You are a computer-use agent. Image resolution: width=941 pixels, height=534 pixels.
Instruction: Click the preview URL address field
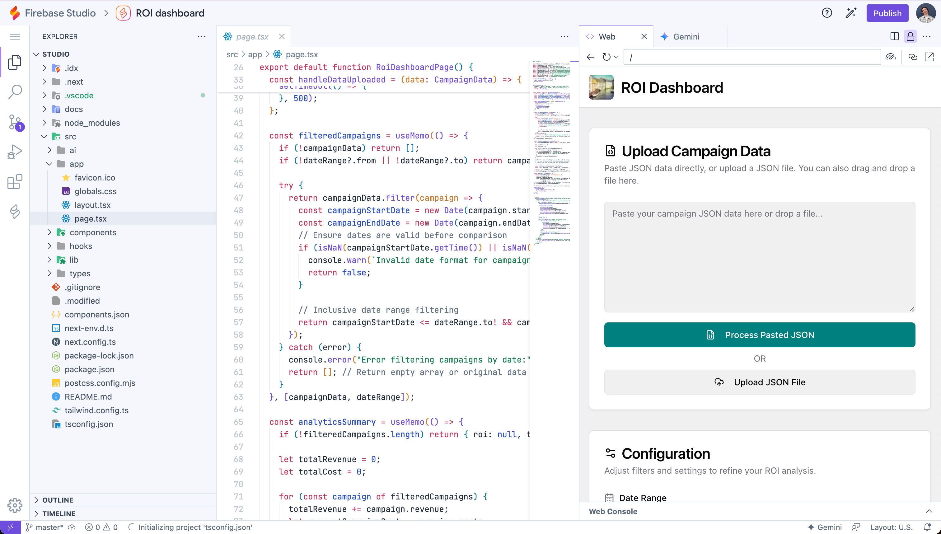(752, 57)
